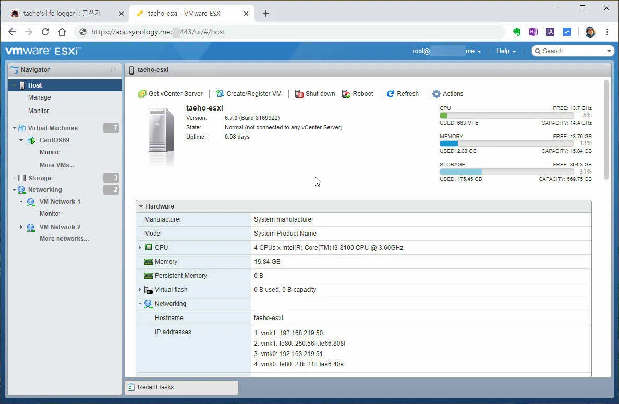Collapse the CentOS69 tree node

21,140
